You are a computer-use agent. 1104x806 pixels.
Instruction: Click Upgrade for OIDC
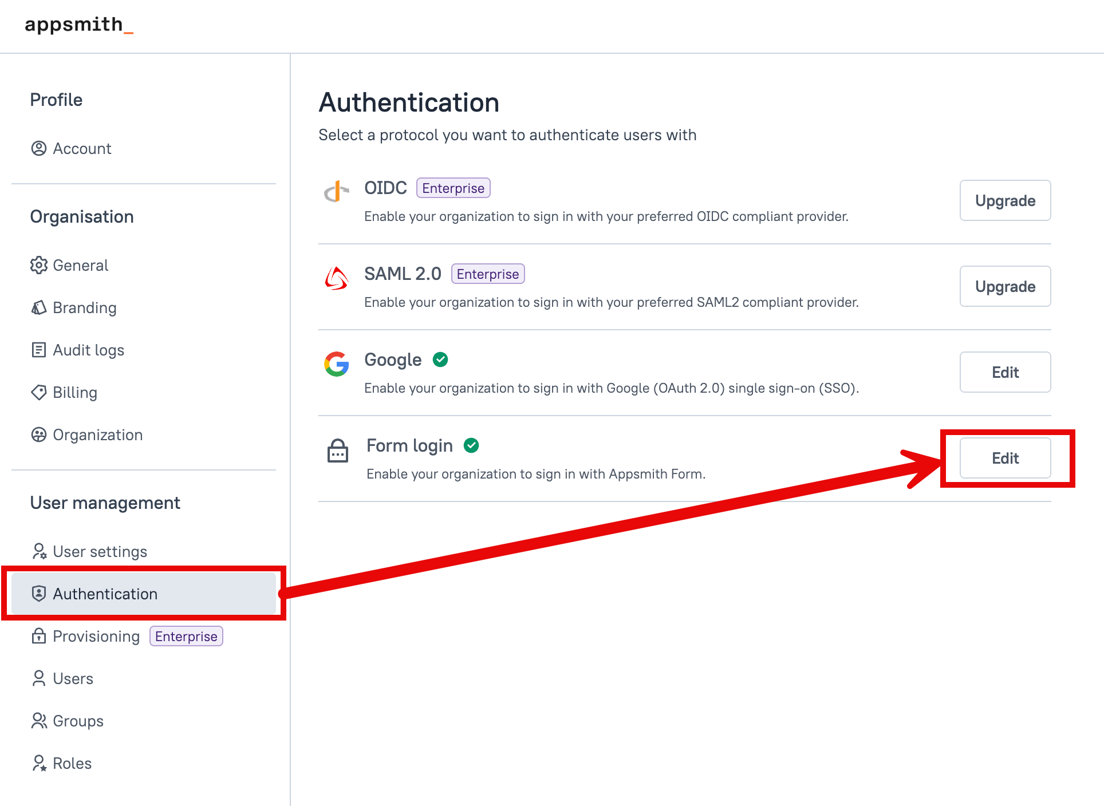pos(1005,200)
